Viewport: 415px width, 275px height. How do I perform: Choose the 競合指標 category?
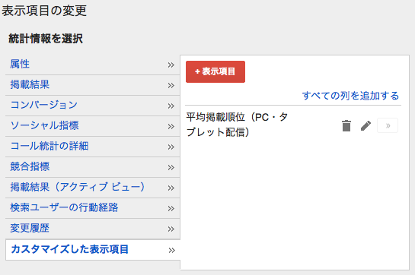coord(93,167)
